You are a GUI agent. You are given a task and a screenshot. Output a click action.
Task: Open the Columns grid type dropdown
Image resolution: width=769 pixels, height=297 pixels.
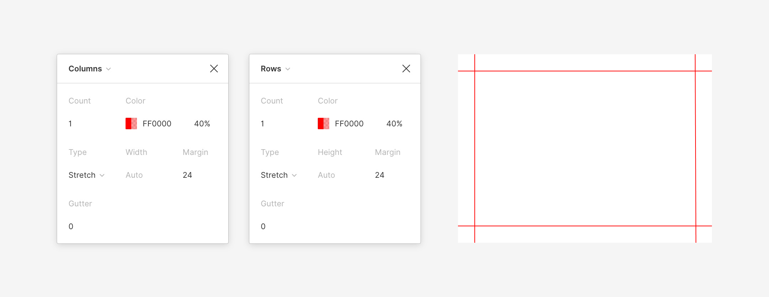(90, 69)
